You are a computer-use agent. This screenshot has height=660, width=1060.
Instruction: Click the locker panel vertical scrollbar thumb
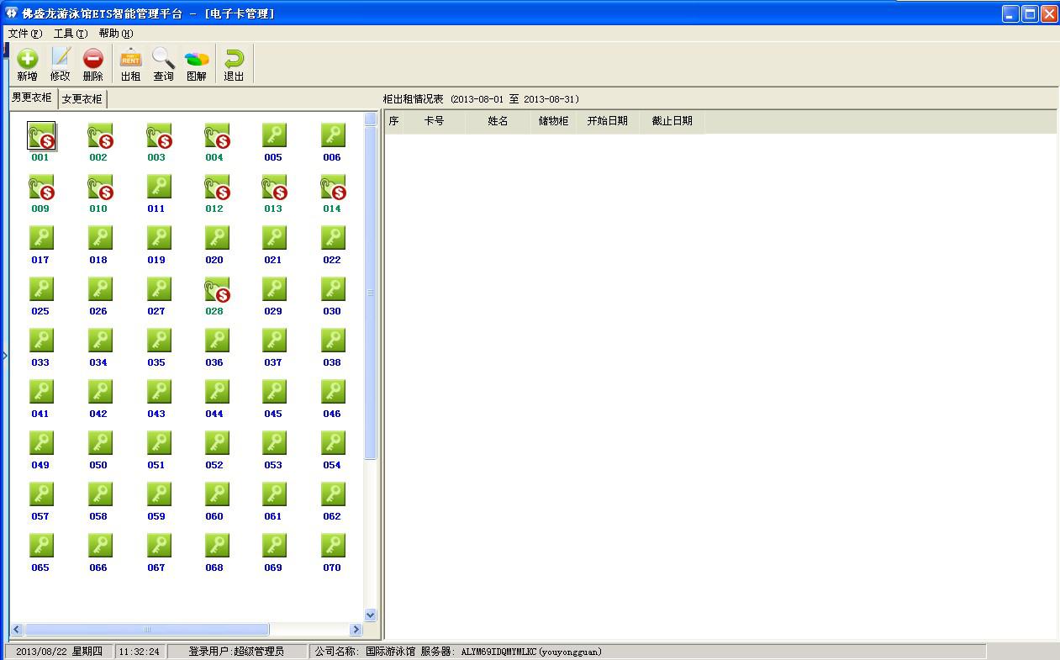tap(370, 293)
